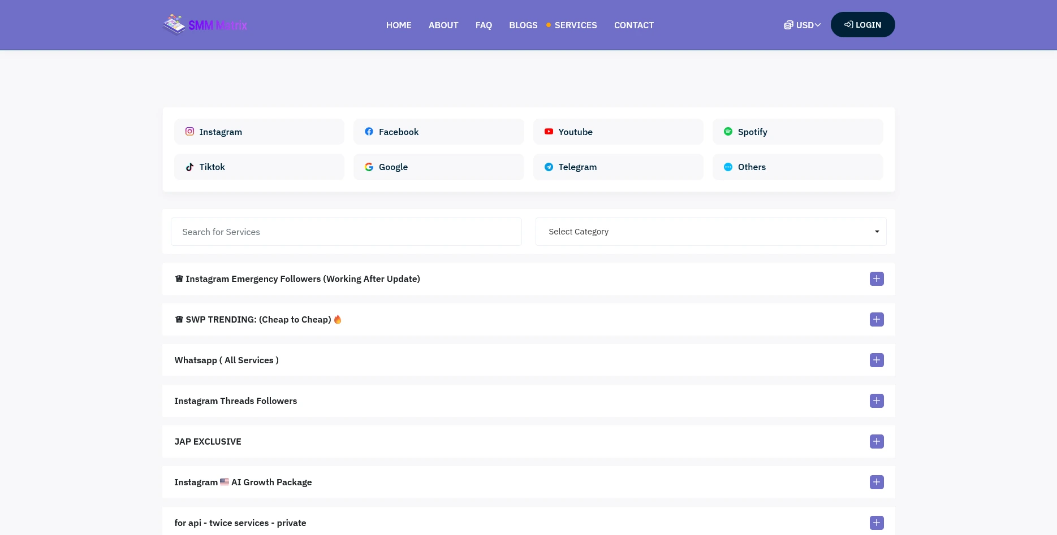Open the USD currency dropdown
The height and width of the screenshot is (535, 1057).
pyautogui.click(x=803, y=25)
